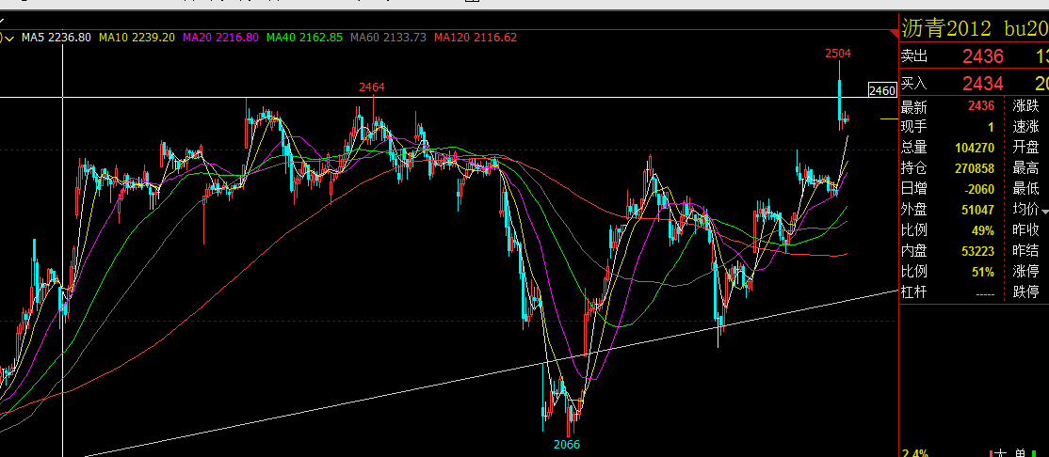The image size is (1049, 457).
Task: Expand the moving average indicator dropdown chevron
Action: 10,38
